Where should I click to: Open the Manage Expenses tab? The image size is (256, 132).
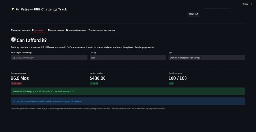click(56, 30)
